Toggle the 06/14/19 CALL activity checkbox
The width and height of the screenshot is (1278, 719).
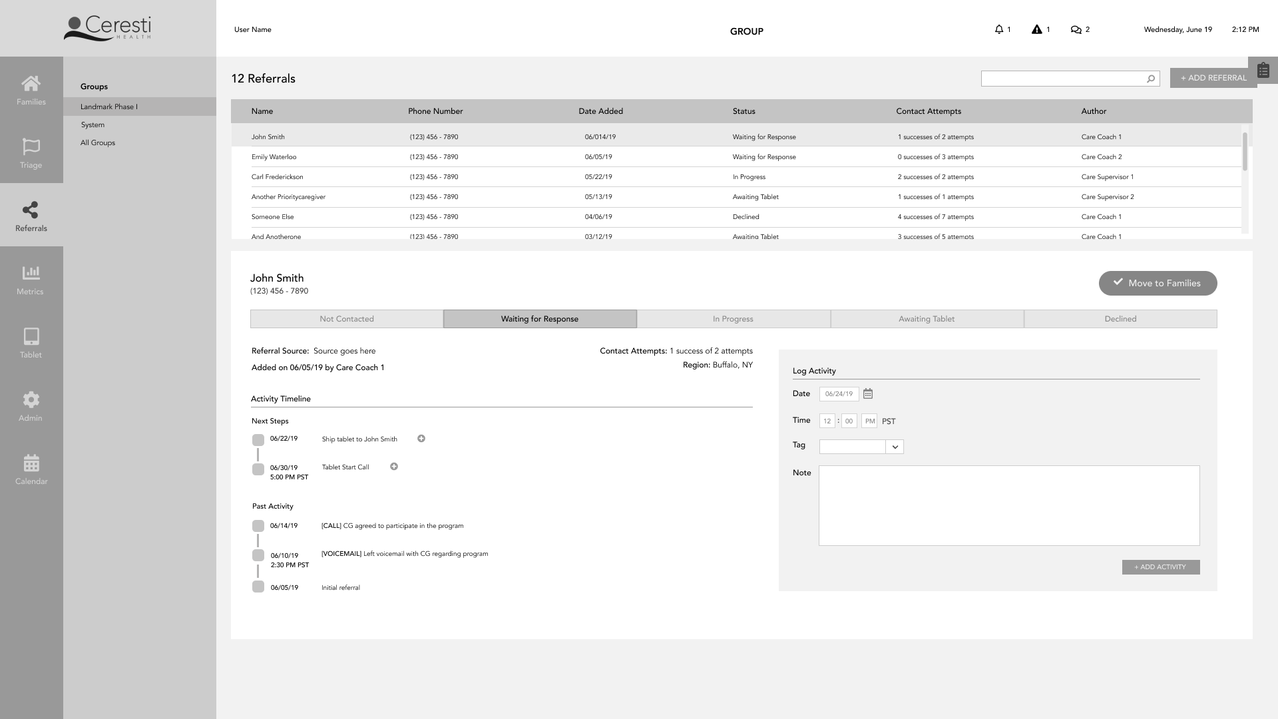coord(258,526)
